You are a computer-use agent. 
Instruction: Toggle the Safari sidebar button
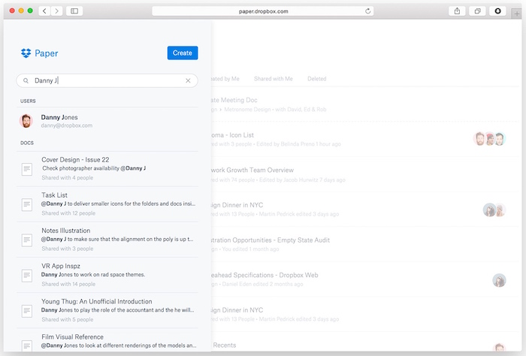pos(74,11)
